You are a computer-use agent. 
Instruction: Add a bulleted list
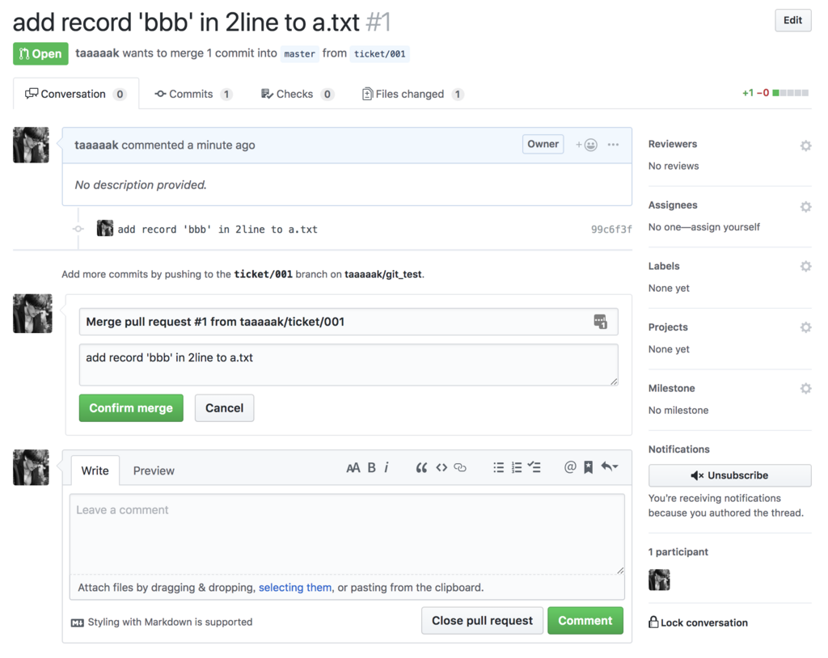point(498,468)
